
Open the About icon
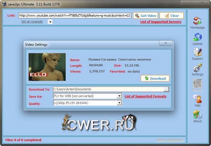[x=197, y=114]
